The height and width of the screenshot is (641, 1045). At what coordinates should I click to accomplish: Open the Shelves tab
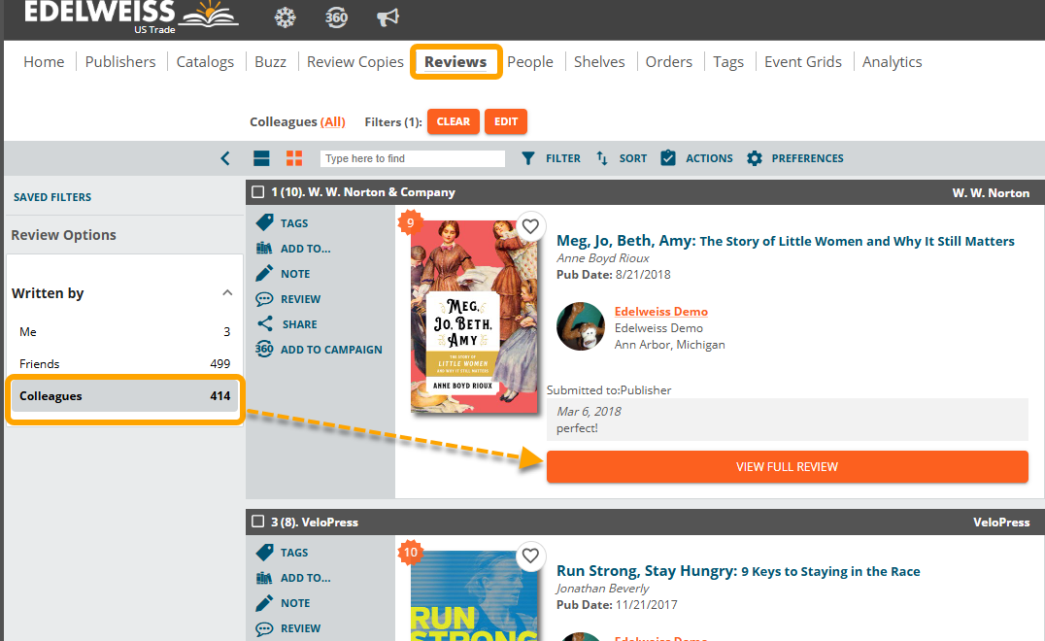[x=600, y=62]
